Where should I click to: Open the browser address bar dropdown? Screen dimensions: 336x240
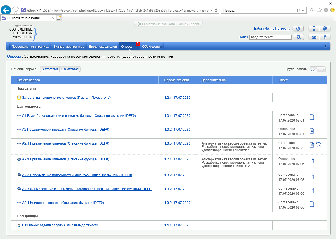212,11
